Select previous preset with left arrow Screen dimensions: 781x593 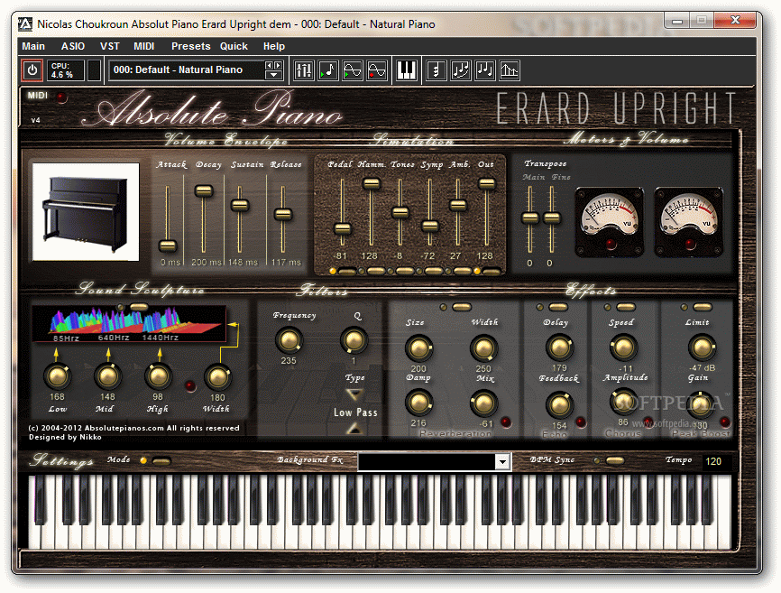point(270,65)
